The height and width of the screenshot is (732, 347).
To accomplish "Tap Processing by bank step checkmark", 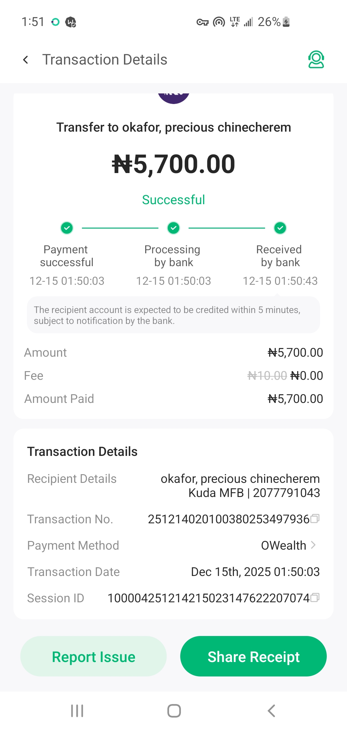I will point(173,228).
